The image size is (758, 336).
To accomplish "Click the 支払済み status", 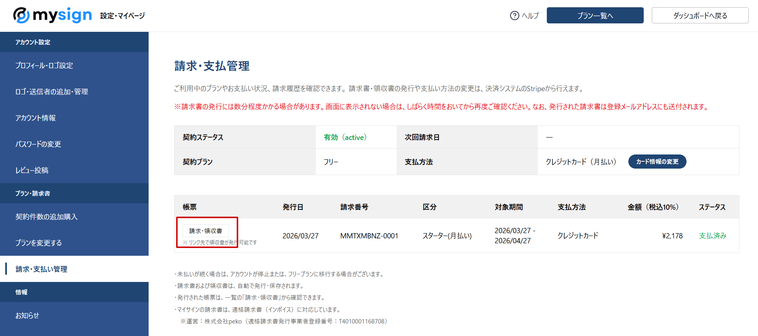I will click(713, 236).
